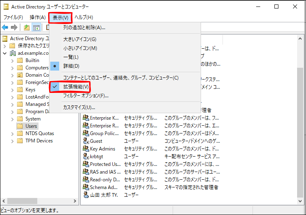Image resolution: width=306 pixels, height=215 pixels.
Task: Toggle the 拡張機能(V) checked menu option
Action: pyautogui.click(x=75, y=87)
